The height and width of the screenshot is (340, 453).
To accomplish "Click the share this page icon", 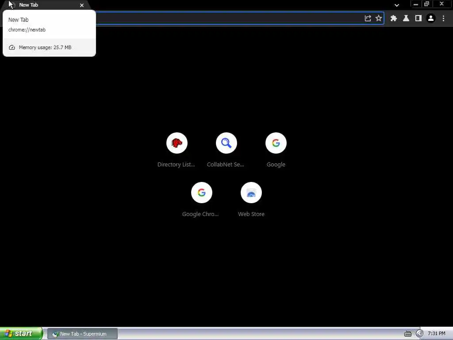I will tap(368, 19).
